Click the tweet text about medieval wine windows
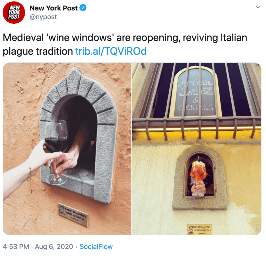266x259 pixels. click(125, 44)
